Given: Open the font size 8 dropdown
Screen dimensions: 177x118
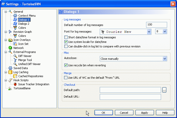Looking at the screenshot, I should coord(165,31).
